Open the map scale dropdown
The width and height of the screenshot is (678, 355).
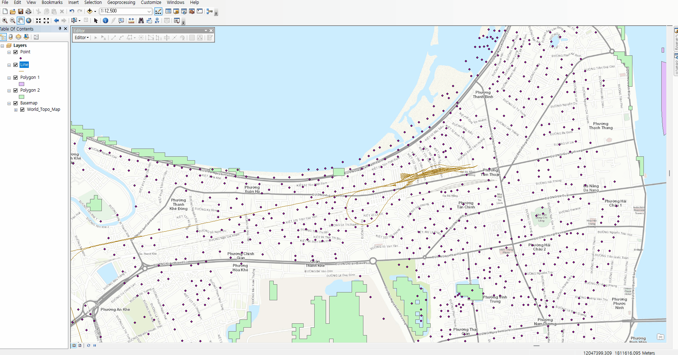pyautogui.click(x=149, y=11)
